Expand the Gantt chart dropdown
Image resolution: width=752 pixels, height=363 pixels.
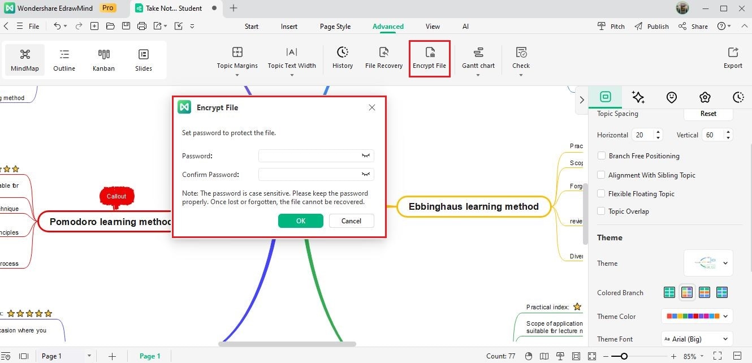[x=478, y=75]
